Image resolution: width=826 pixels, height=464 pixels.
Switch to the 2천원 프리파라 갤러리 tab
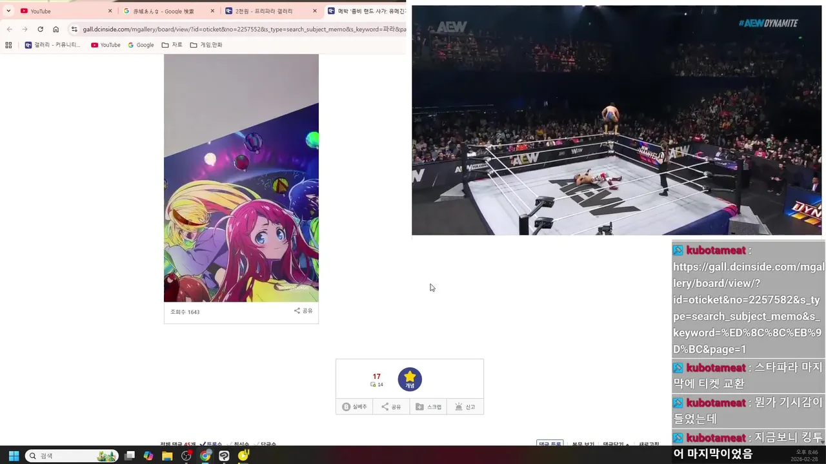[x=271, y=11]
